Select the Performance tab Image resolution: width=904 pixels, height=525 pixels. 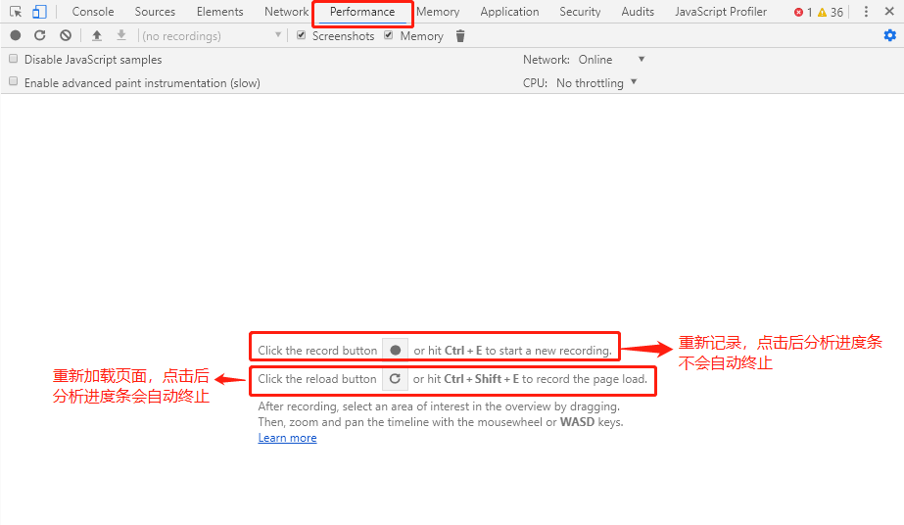click(362, 12)
